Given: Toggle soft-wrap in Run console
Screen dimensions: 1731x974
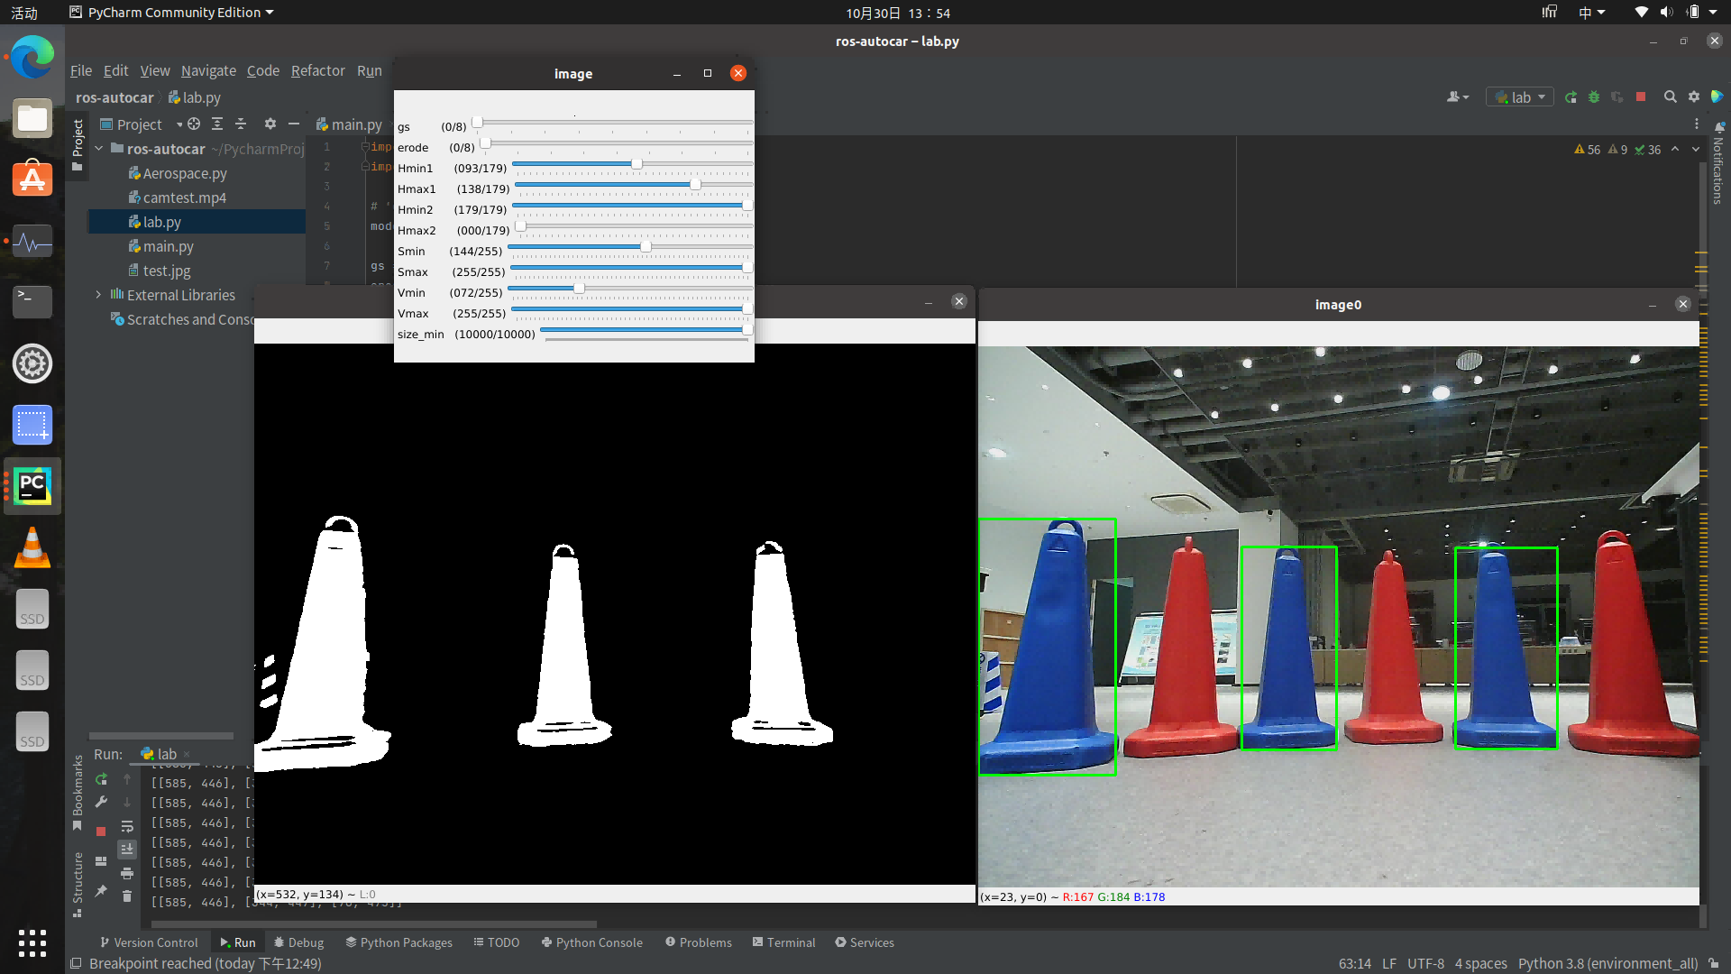Looking at the screenshot, I should tap(127, 826).
